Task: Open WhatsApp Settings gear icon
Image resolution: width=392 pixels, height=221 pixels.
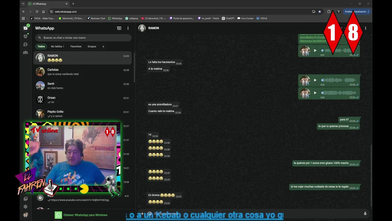Action: click(25, 207)
